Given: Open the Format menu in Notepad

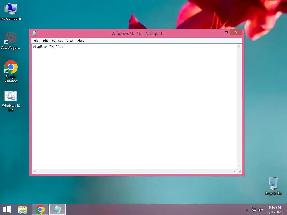Looking at the screenshot, I should tap(57, 41).
